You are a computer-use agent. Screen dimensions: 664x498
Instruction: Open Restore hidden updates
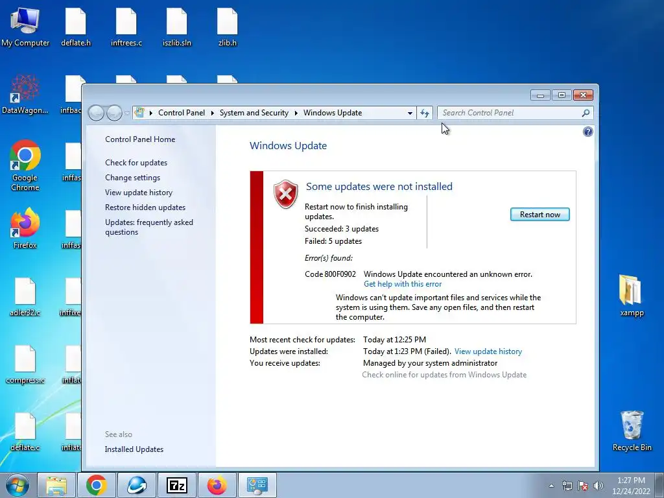pyautogui.click(x=145, y=207)
